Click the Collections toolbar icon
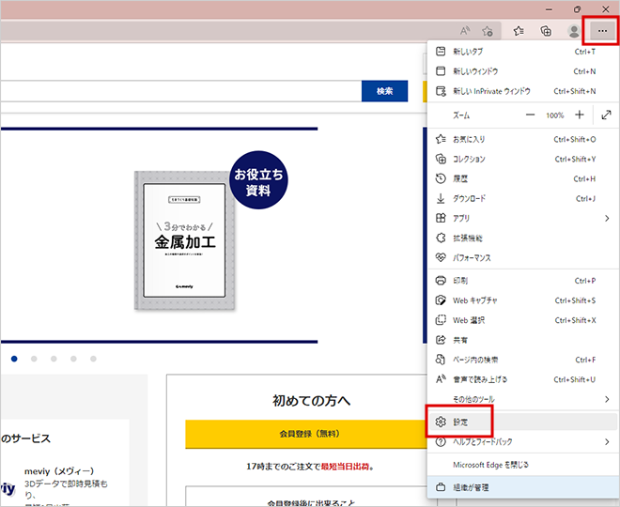Viewport: 620px width, 507px height. [544, 31]
